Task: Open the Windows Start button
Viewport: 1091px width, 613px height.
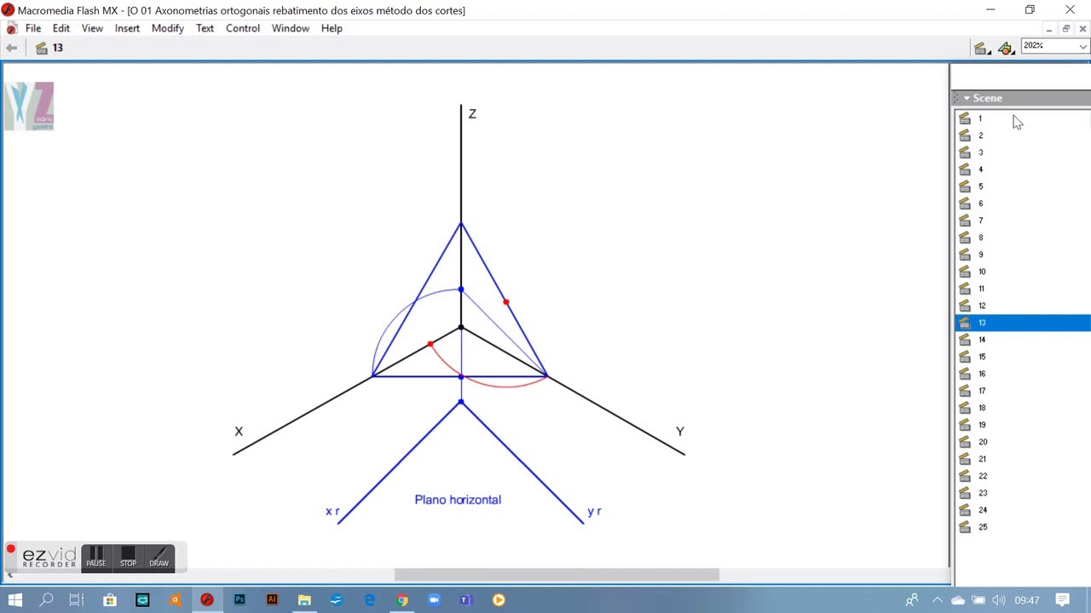Action: (x=15, y=600)
